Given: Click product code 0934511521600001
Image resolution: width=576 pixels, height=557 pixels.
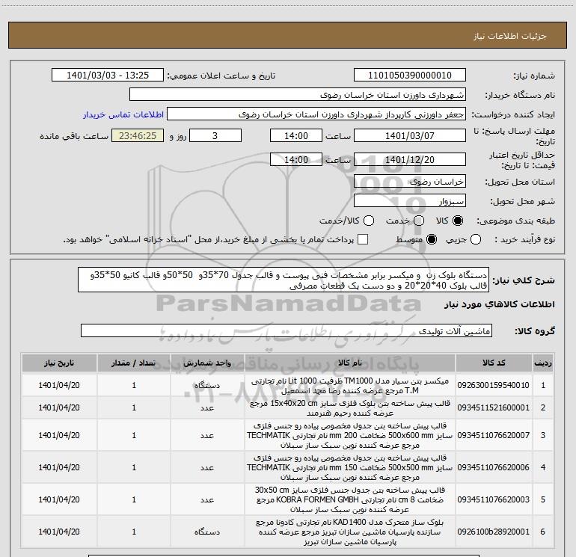Looking at the screenshot, I should pos(494,407).
